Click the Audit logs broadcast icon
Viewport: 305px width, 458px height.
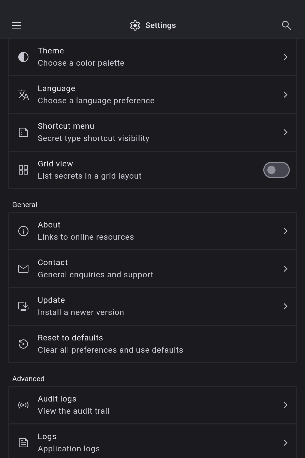click(23, 405)
